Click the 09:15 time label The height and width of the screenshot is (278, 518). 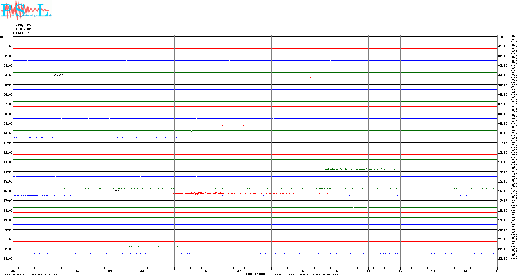pyautogui.click(x=503, y=124)
